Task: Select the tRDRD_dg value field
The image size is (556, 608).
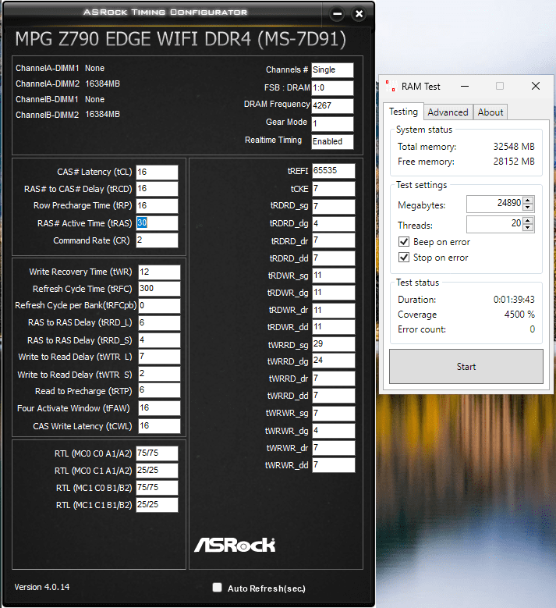Action: pos(333,224)
